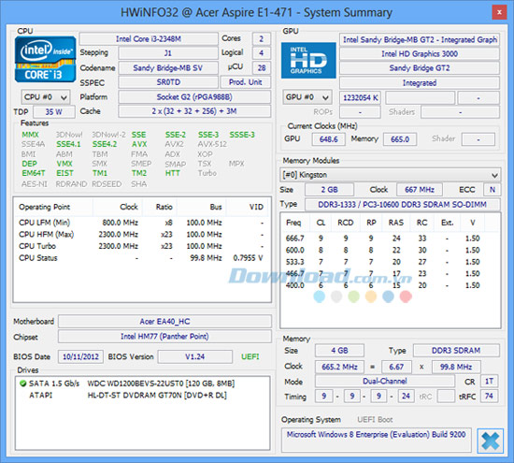Image resolution: width=514 pixels, height=463 pixels.
Task: Click the Intel HD Graphics logo
Action: point(308,61)
